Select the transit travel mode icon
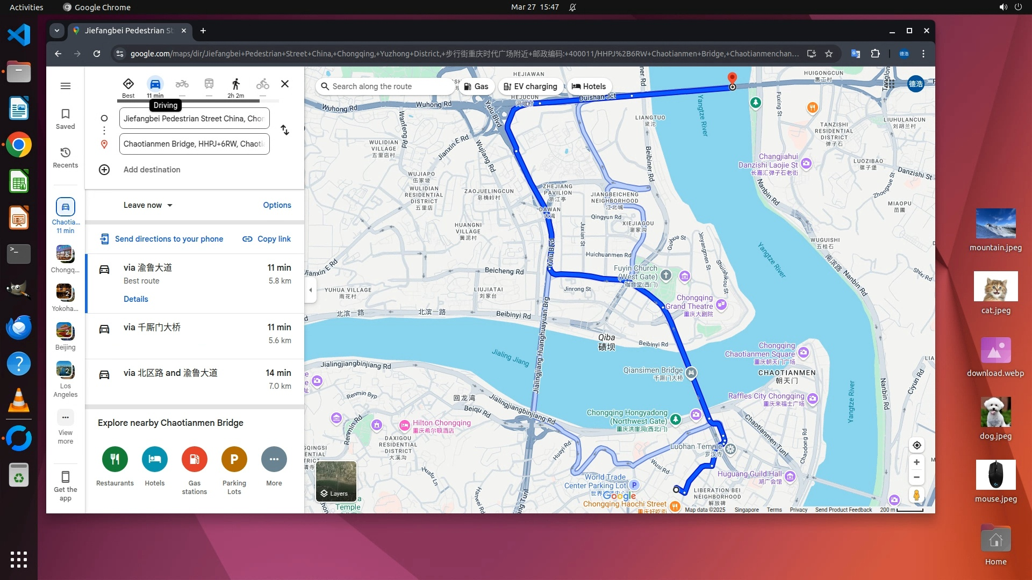The width and height of the screenshot is (1032, 580). click(209, 84)
